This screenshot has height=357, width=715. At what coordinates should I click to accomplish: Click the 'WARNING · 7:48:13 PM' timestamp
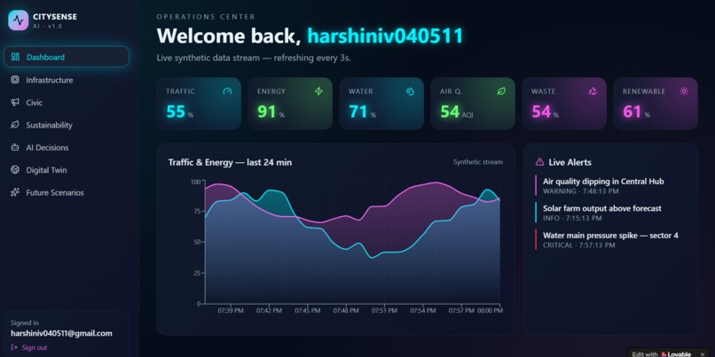[580, 191]
